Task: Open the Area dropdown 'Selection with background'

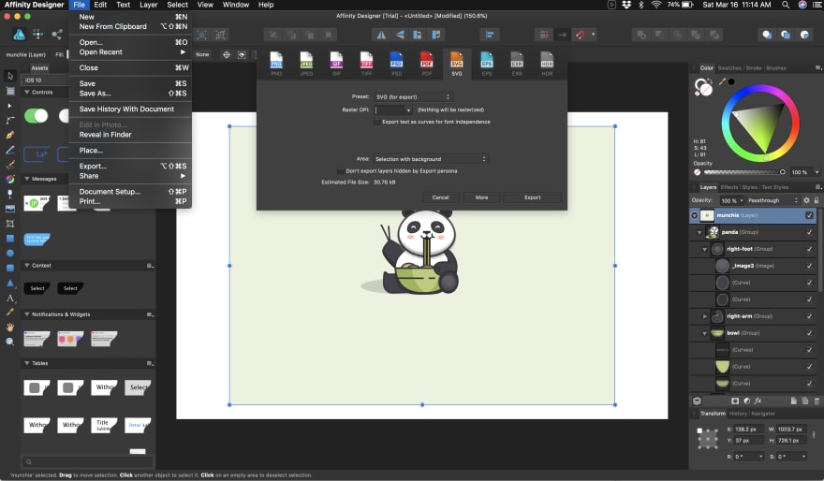Action: pos(431,158)
